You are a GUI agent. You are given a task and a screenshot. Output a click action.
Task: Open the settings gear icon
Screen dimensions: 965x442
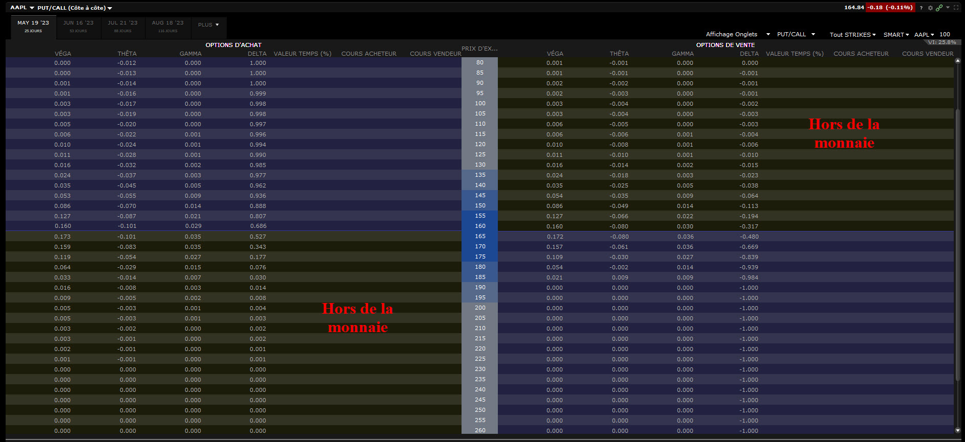(x=930, y=8)
